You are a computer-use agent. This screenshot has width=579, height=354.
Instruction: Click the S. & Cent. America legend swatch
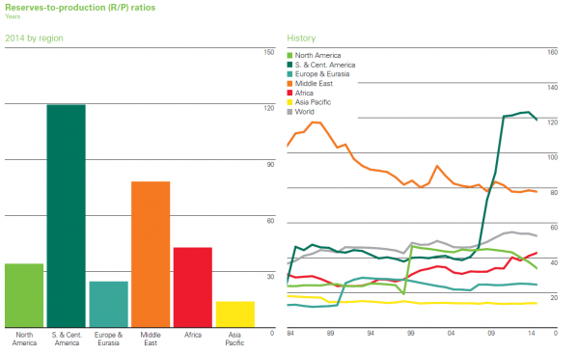(x=289, y=65)
